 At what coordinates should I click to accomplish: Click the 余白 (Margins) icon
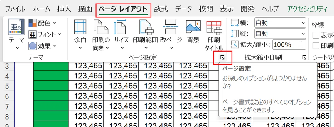coord(80,27)
